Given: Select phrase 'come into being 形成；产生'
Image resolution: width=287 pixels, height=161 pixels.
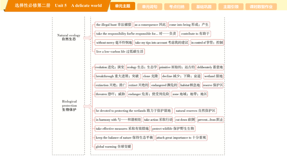Looking at the screenshot, I should 189,25.
